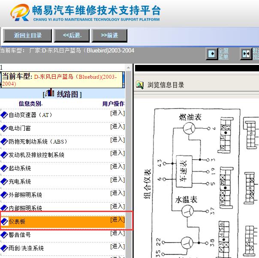The height and width of the screenshot is (258, 259).
Task: Click the 用户操作 column header
Action: (113, 104)
